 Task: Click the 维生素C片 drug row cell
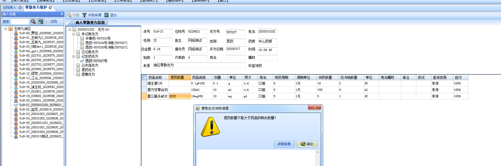(158, 83)
